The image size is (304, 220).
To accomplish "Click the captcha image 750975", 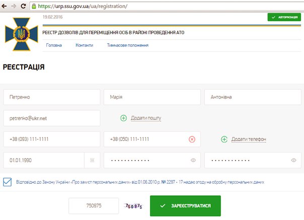I will pos(134,206).
